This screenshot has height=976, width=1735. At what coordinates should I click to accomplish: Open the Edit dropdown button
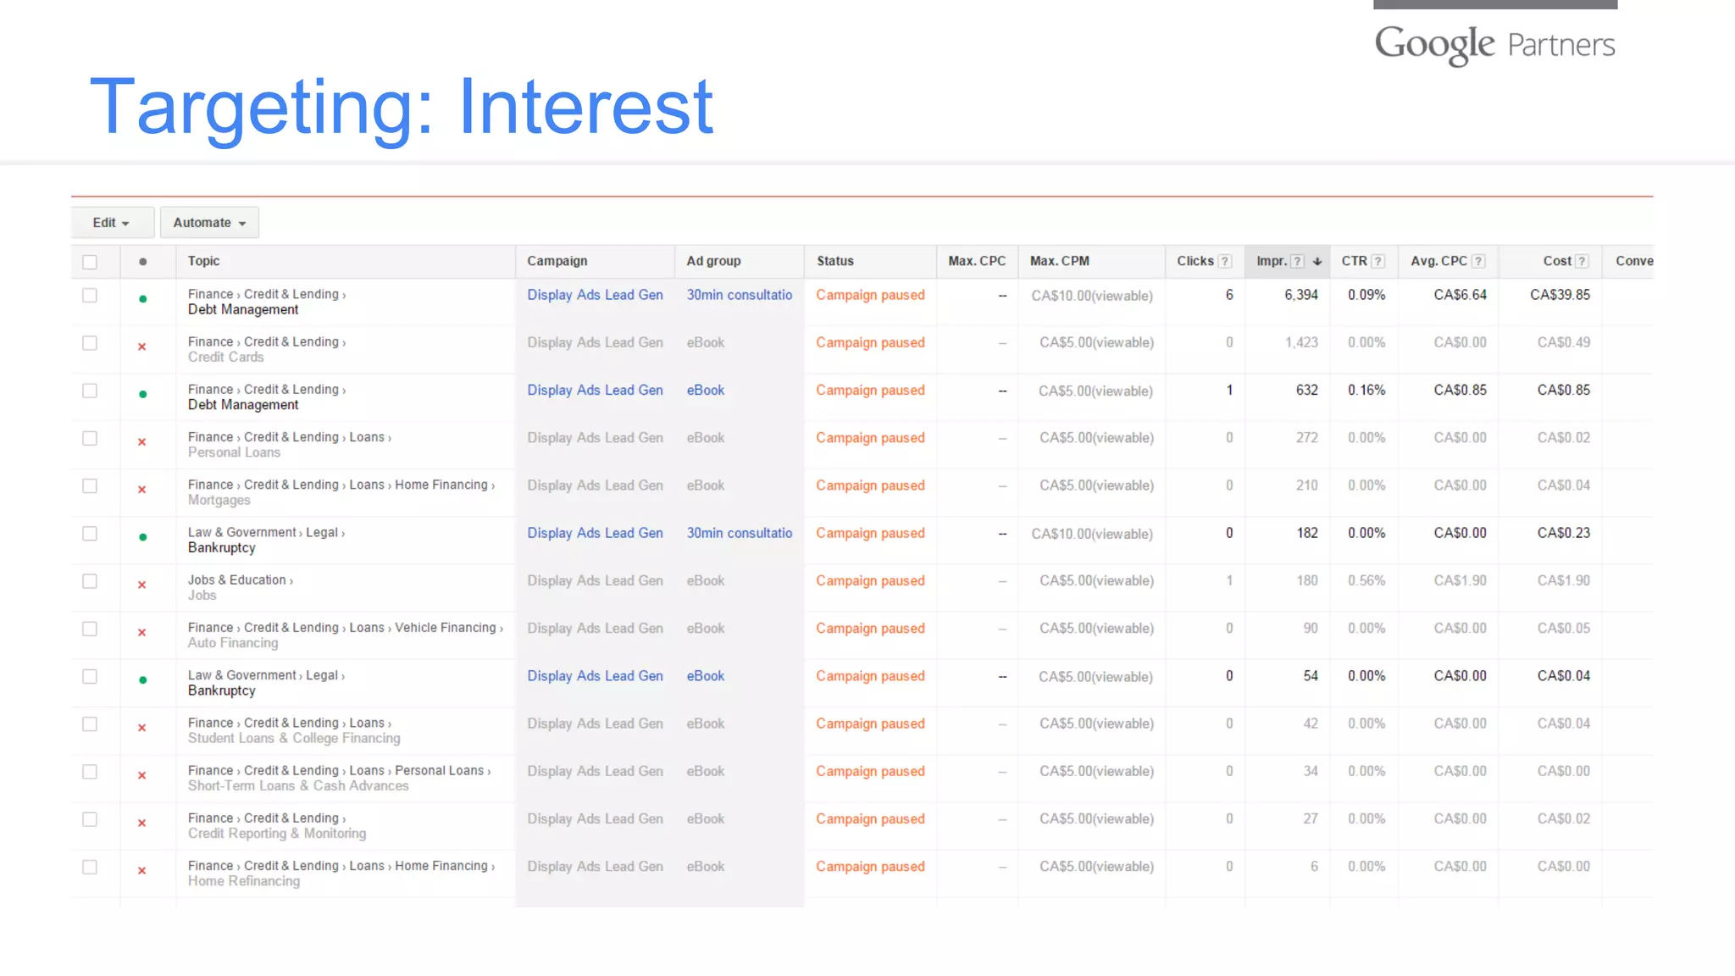pyautogui.click(x=112, y=222)
